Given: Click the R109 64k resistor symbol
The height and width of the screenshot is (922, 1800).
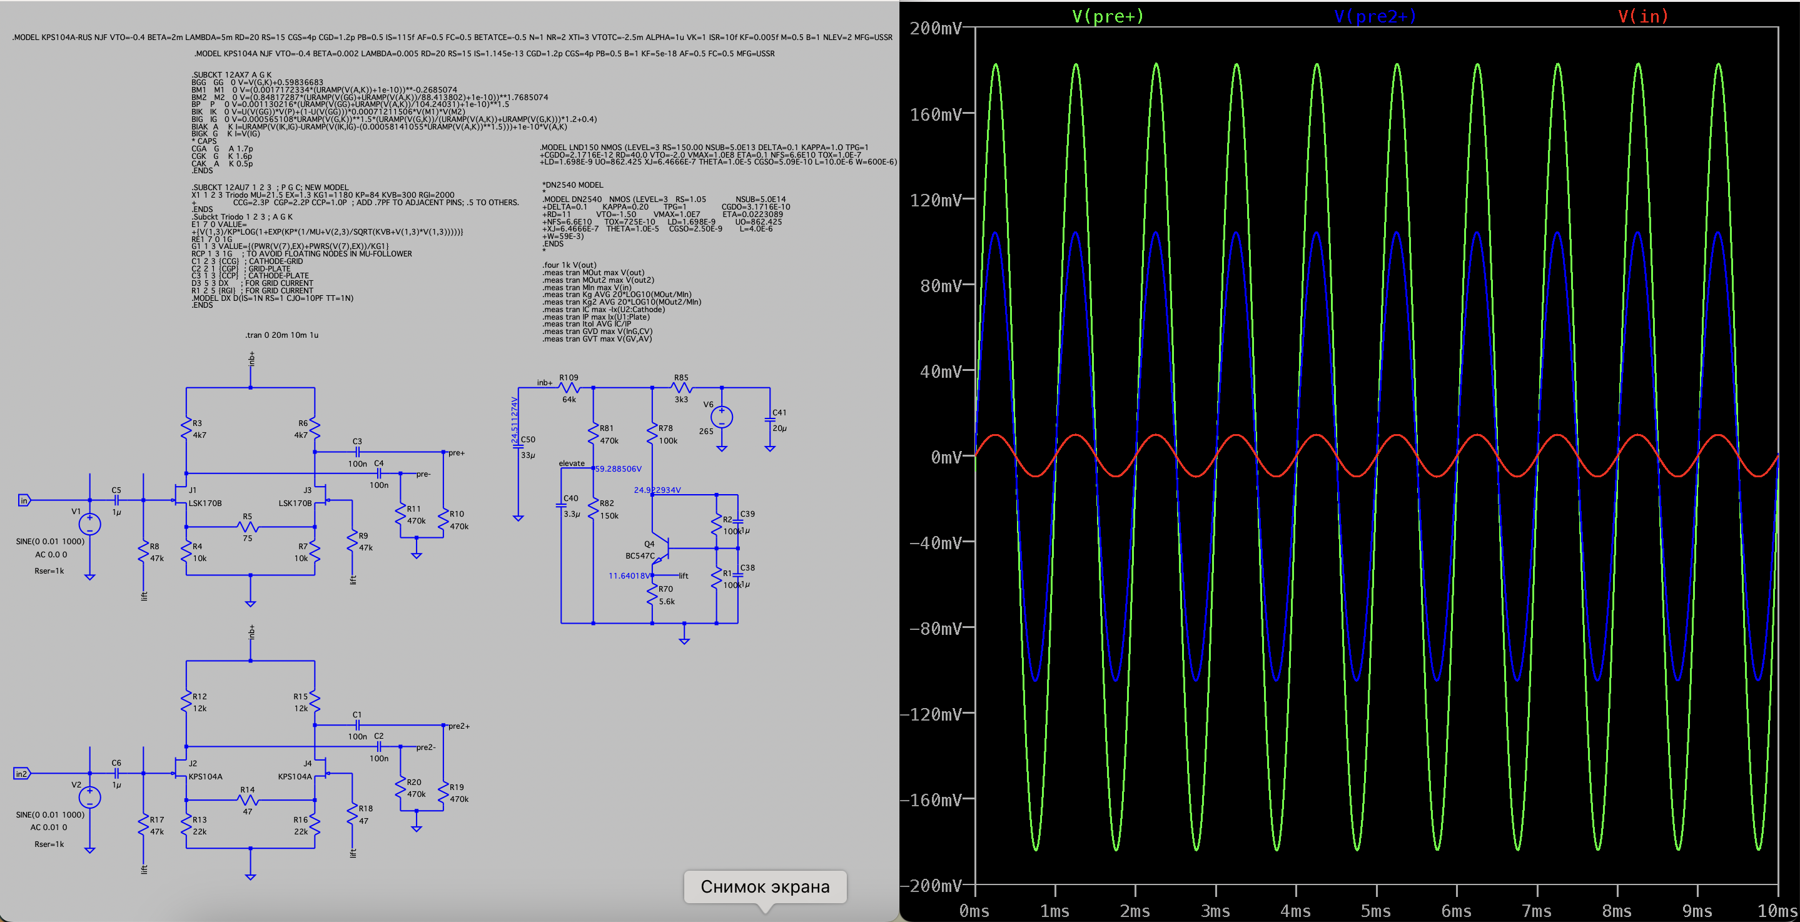Looking at the screenshot, I should click(570, 387).
